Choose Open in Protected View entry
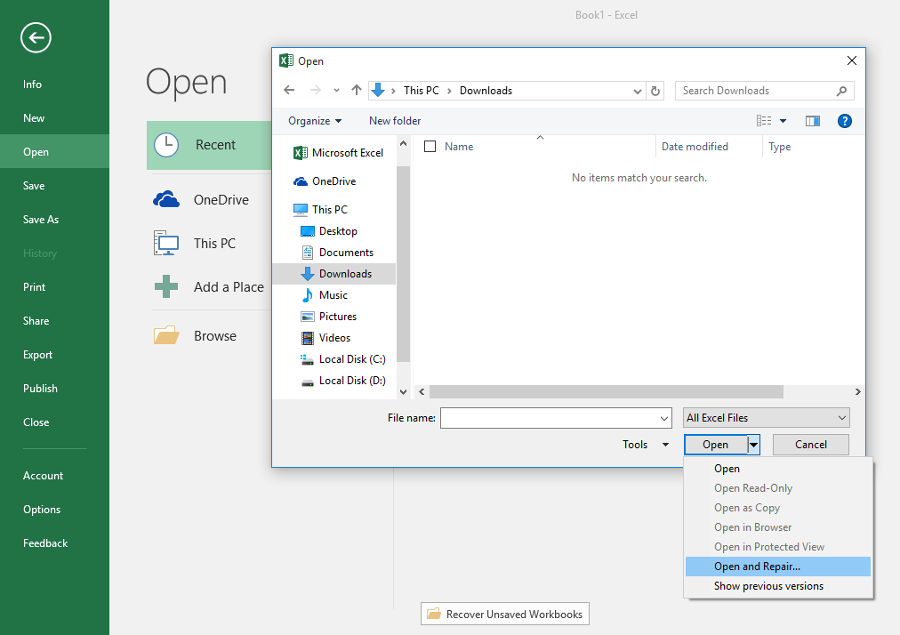 click(x=778, y=547)
